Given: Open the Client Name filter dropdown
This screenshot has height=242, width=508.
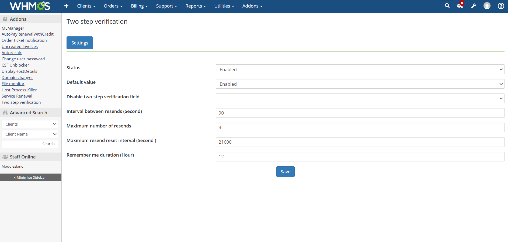Looking at the screenshot, I should coord(30,134).
